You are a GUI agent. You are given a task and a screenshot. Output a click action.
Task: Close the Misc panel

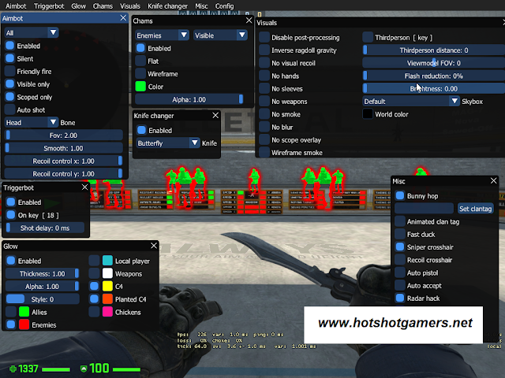click(x=493, y=181)
